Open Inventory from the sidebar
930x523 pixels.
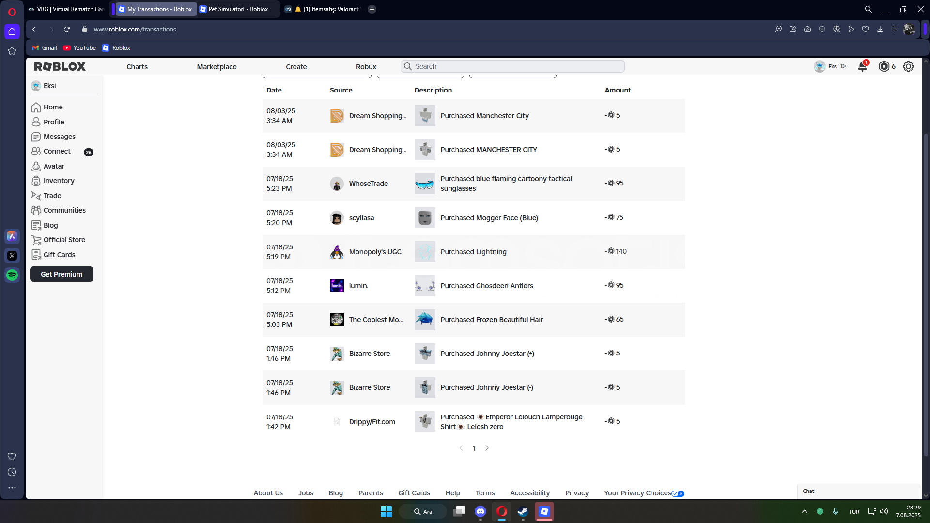click(x=52, y=181)
